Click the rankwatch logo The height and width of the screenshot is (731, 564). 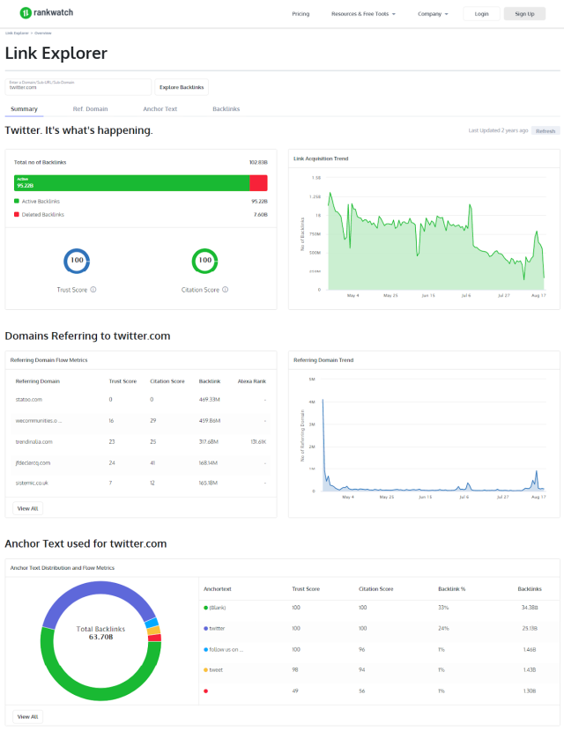(x=47, y=12)
